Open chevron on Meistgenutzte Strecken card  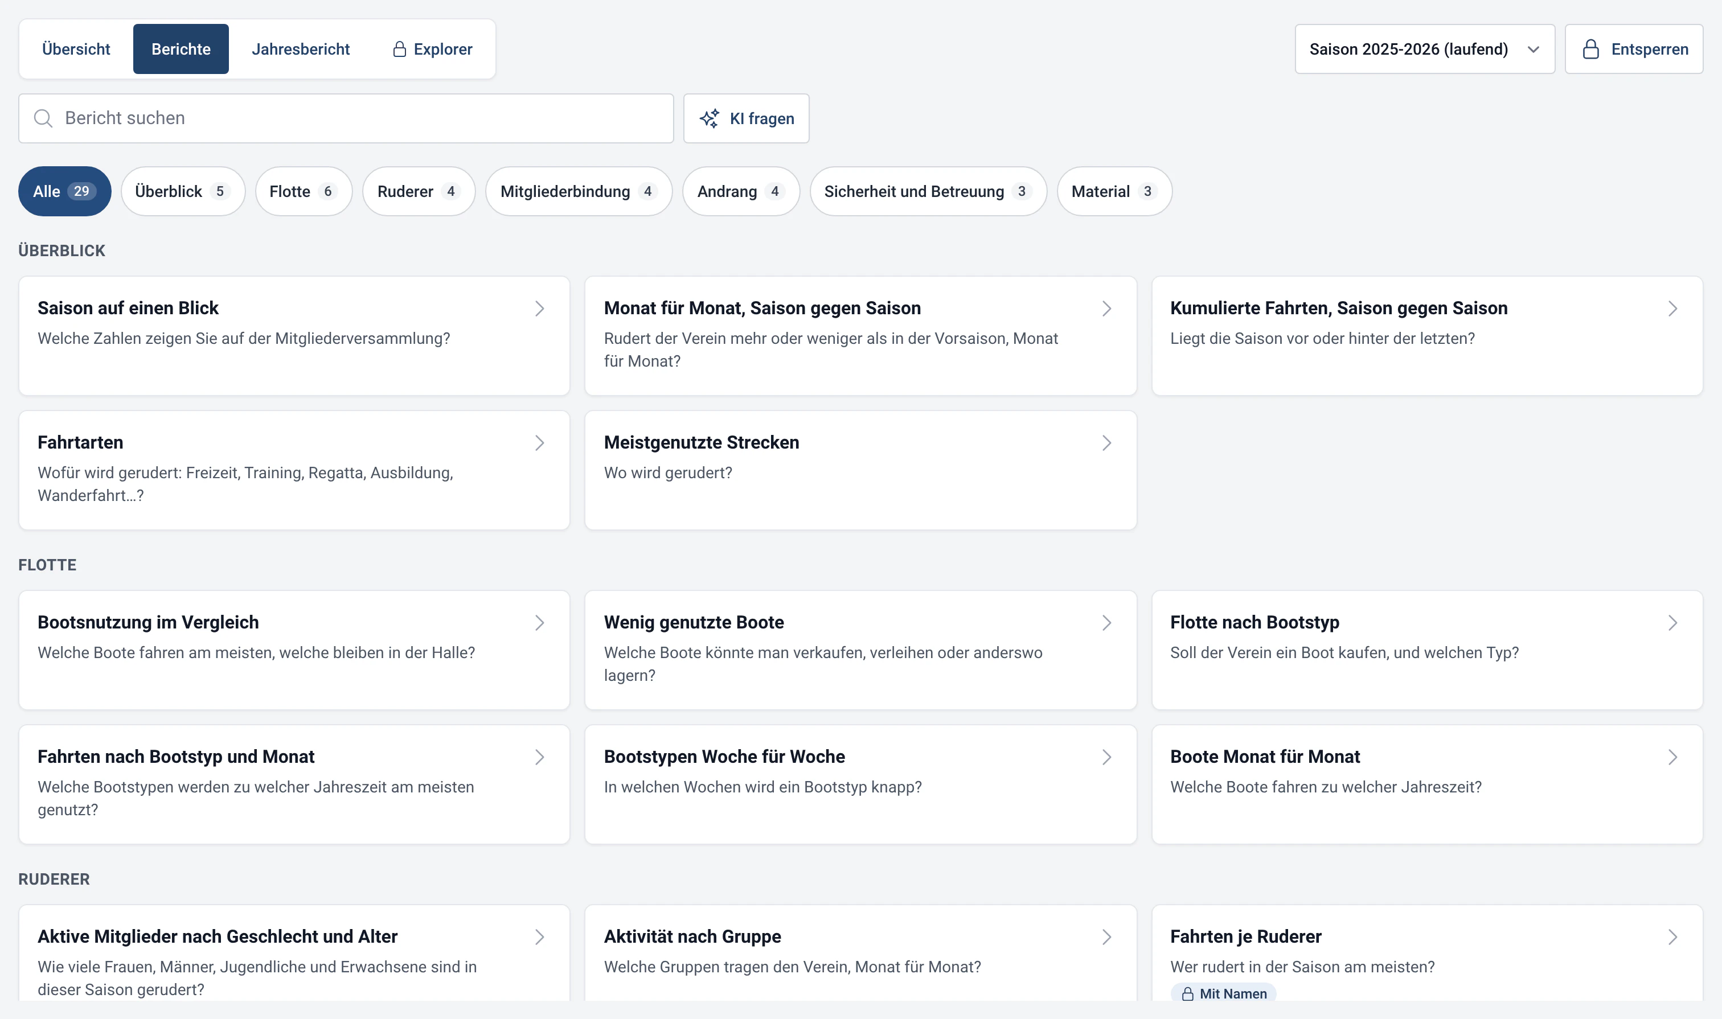point(1106,443)
